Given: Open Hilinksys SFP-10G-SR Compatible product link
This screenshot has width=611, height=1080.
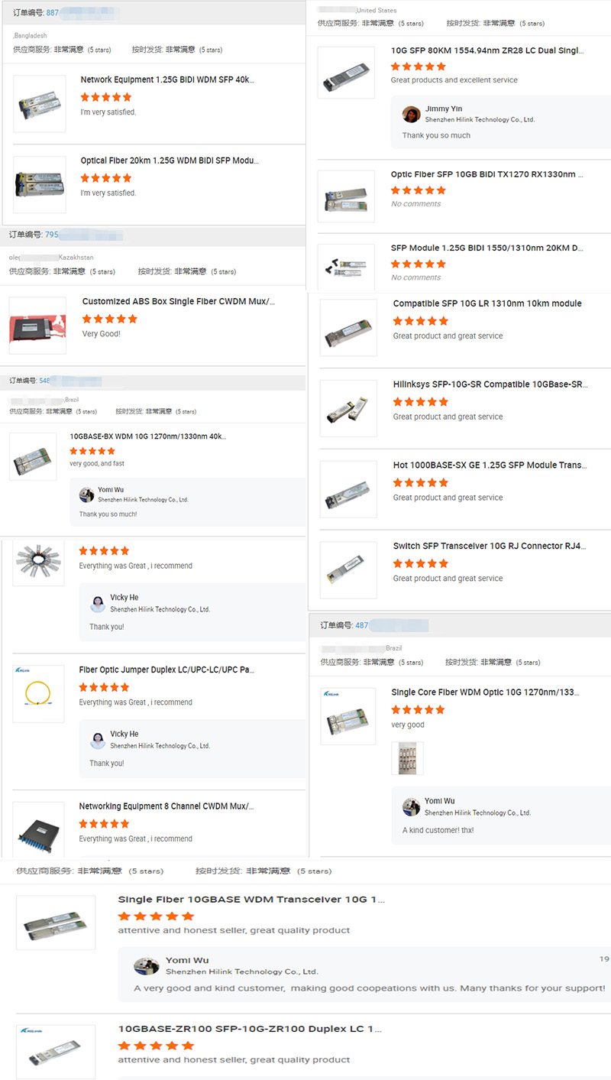Looking at the screenshot, I should click(490, 384).
